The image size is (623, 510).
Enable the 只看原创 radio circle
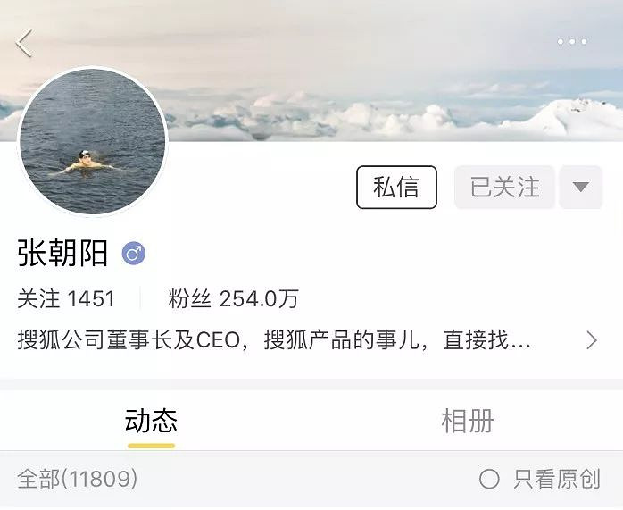tap(489, 479)
